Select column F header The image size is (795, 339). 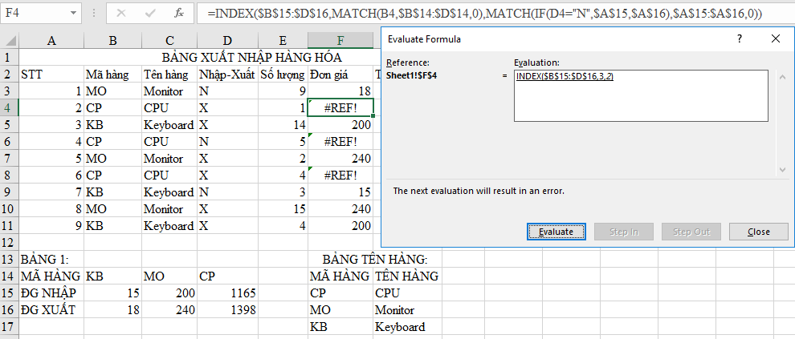340,41
